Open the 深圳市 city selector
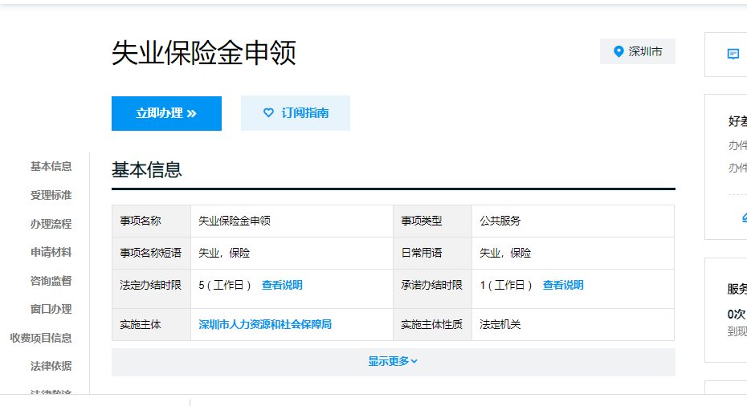 638,51
